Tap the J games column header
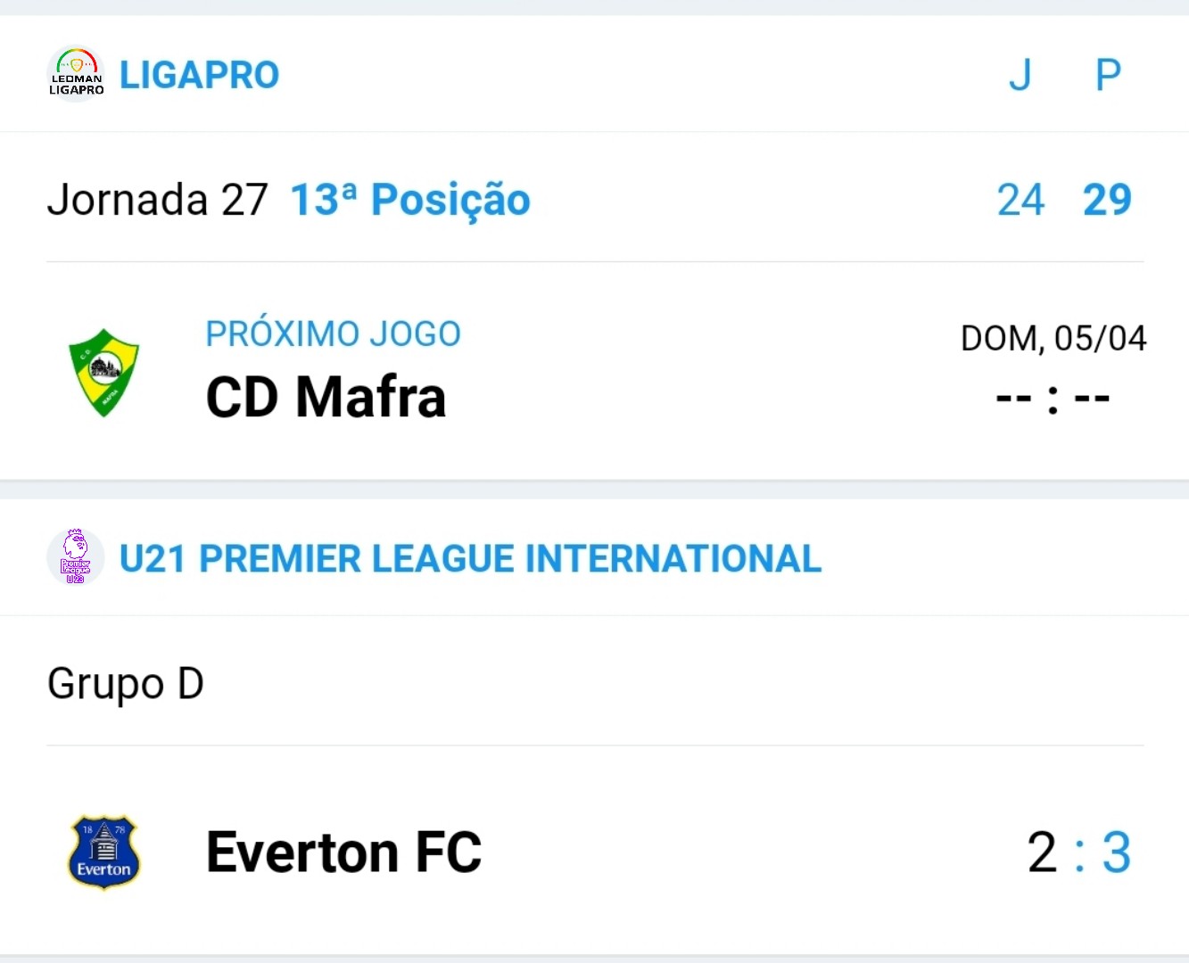The image size is (1189, 963). point(1020,75)
